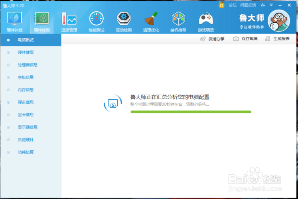Click the 鲁大师 5.20 title text
The image size is (298, 199).
14,6
